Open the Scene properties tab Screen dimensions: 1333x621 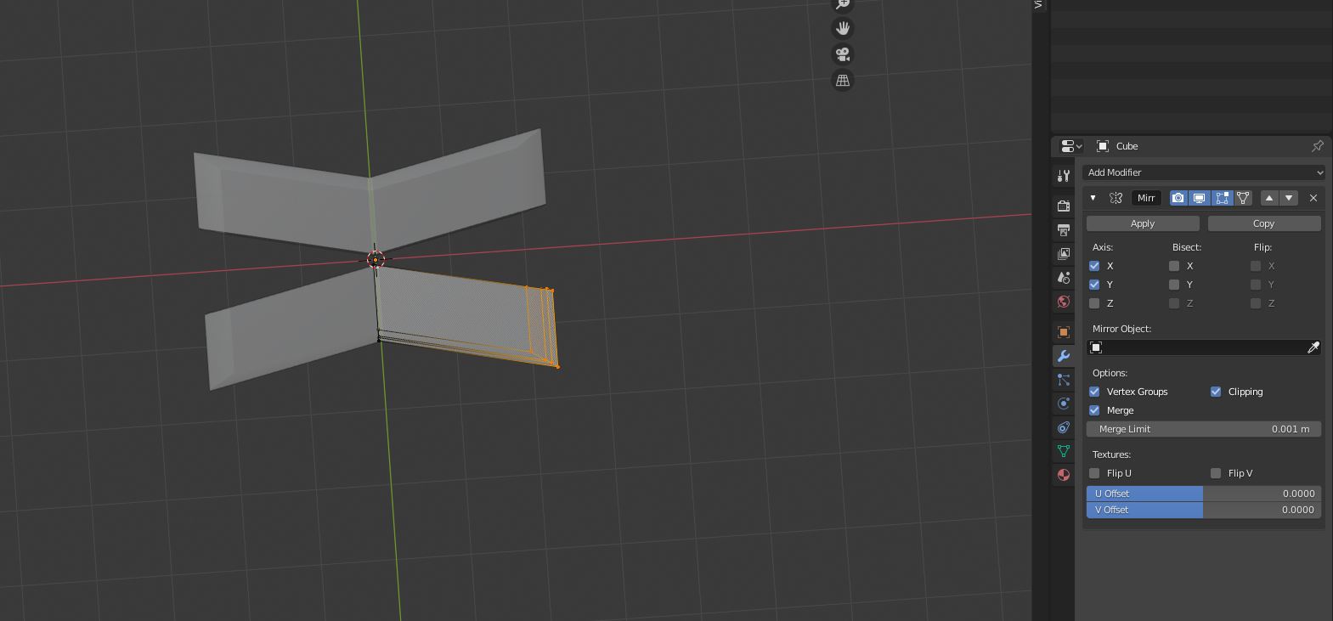[1064, 277]
